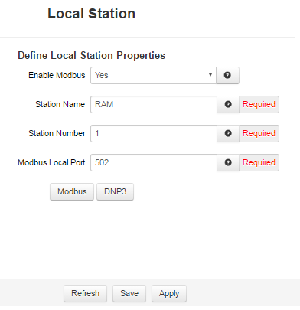The height and width of the screenshot is (310, 300).
Task: Switch to the DNP3 tab button
Action: (x=115, y=191)
